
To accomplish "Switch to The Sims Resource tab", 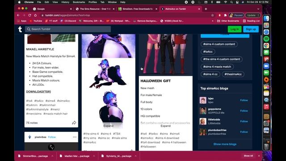I will click(95, 9).
